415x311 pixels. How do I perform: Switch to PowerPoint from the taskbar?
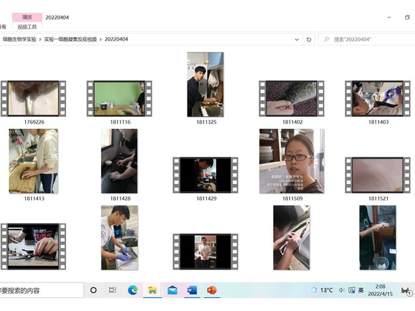click(211, 290)
